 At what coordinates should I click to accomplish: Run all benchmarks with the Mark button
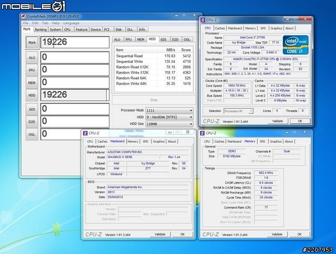[32, 43]
